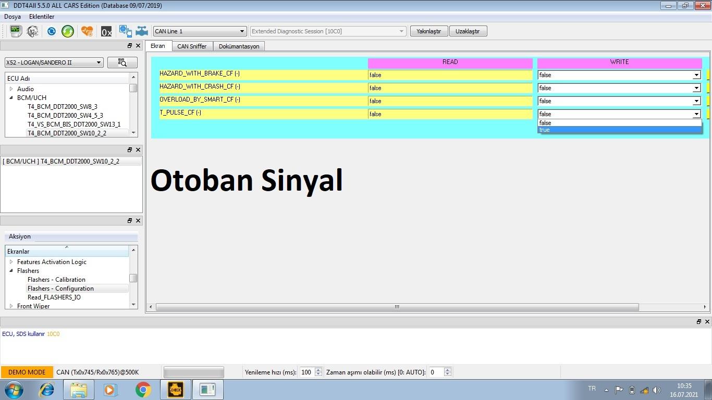Click the green circular refresh icon
This screenshot has height=400, width=712.
coord(68,31)
